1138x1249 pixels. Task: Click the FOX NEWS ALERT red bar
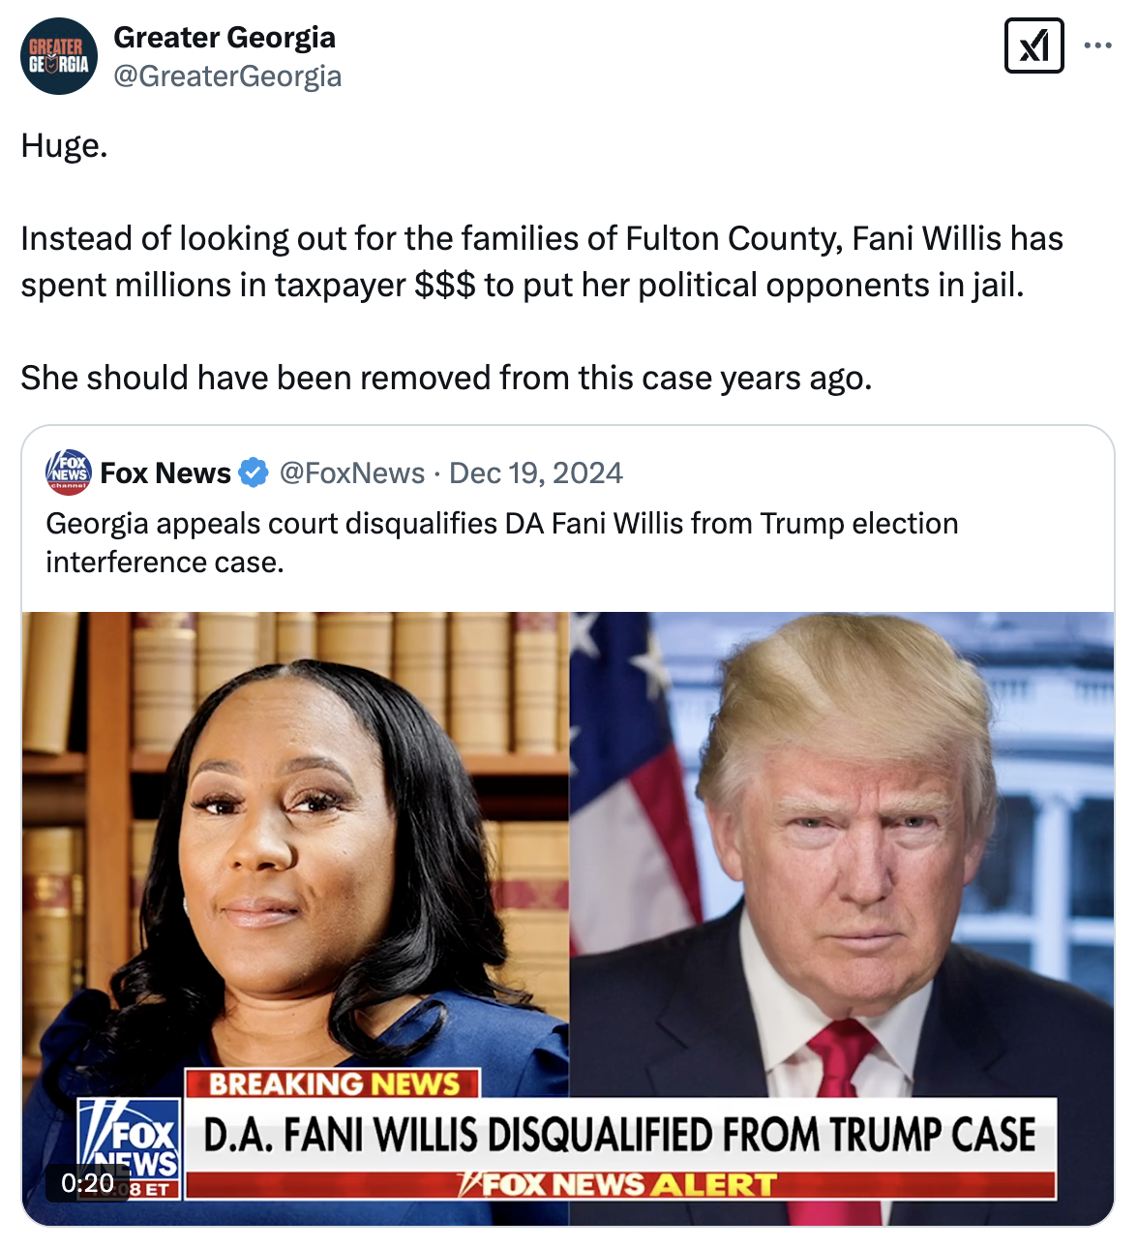pyautogui.click(x=620, y=1185)
